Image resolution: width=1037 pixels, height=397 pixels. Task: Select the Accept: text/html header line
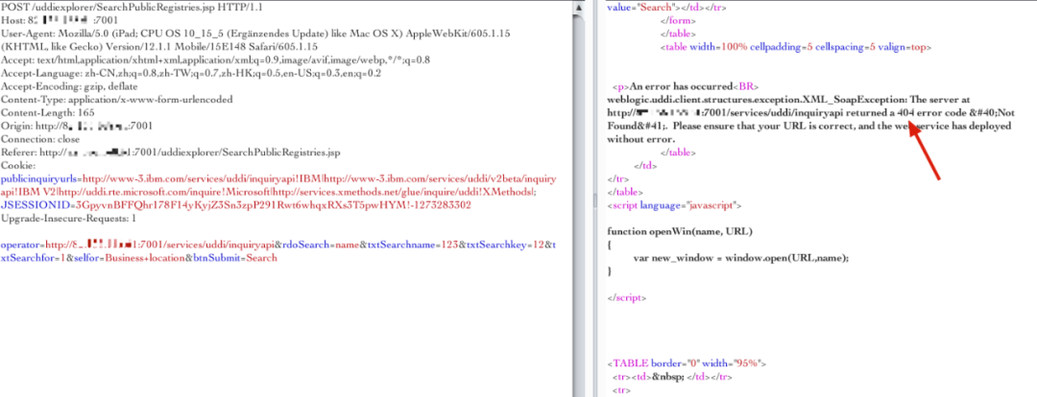click(x=216, y=59)
